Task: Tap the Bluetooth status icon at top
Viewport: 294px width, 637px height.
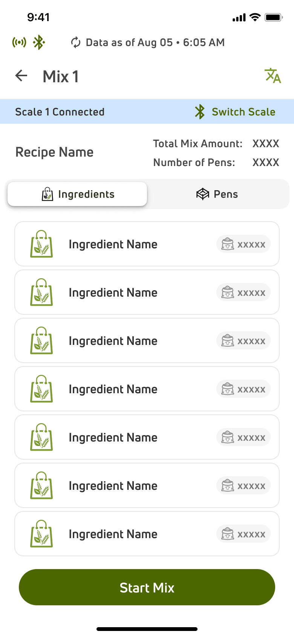Action: coord(39,42)
